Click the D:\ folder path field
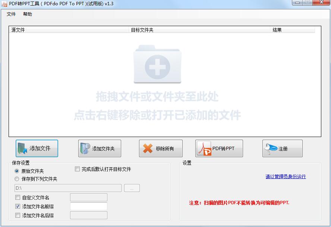Screen dimensions: 331x227 68,188
